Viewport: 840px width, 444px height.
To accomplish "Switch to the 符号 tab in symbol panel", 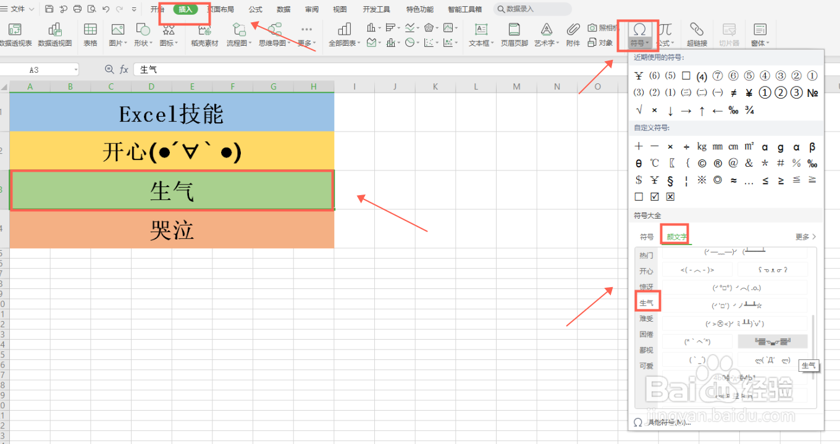I will pyautogui.click(x=646, y=237).
